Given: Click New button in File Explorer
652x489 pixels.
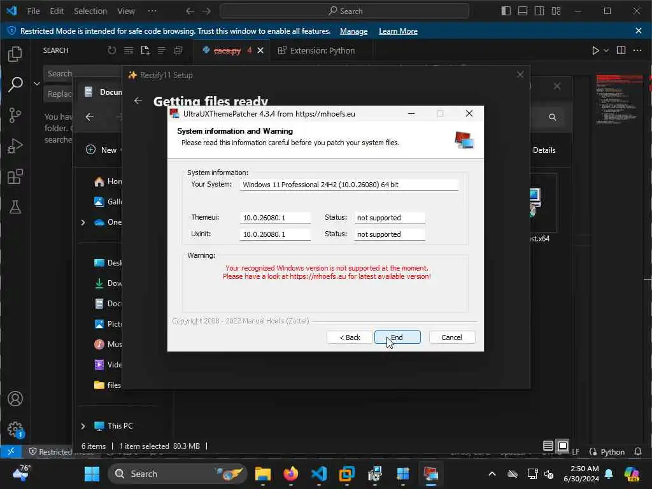Looking at the screenshot, I should (x=103, y=150).
